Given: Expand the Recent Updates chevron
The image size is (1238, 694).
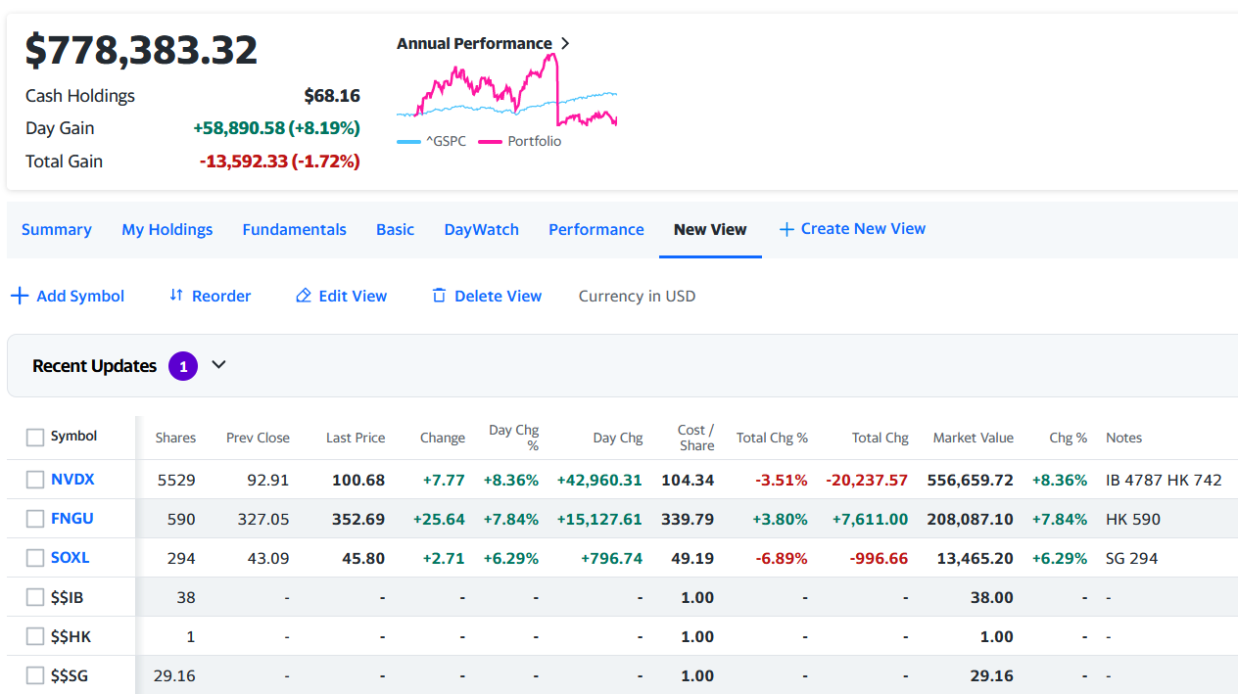Looking at the screenshot, I should [218, 365].
